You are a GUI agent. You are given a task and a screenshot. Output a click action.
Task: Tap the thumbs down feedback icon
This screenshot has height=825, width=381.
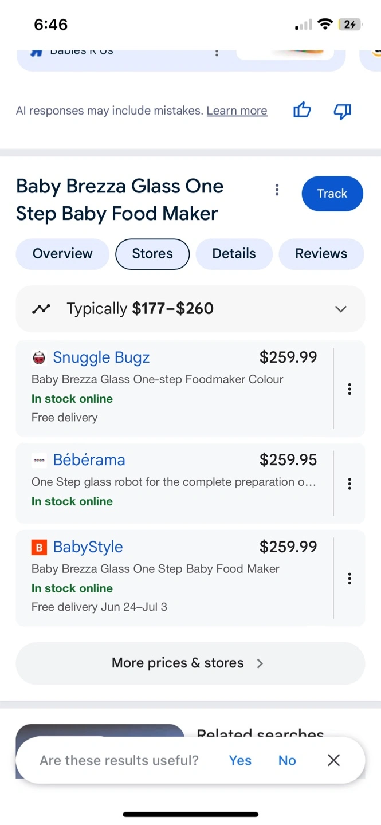point(342,111)
